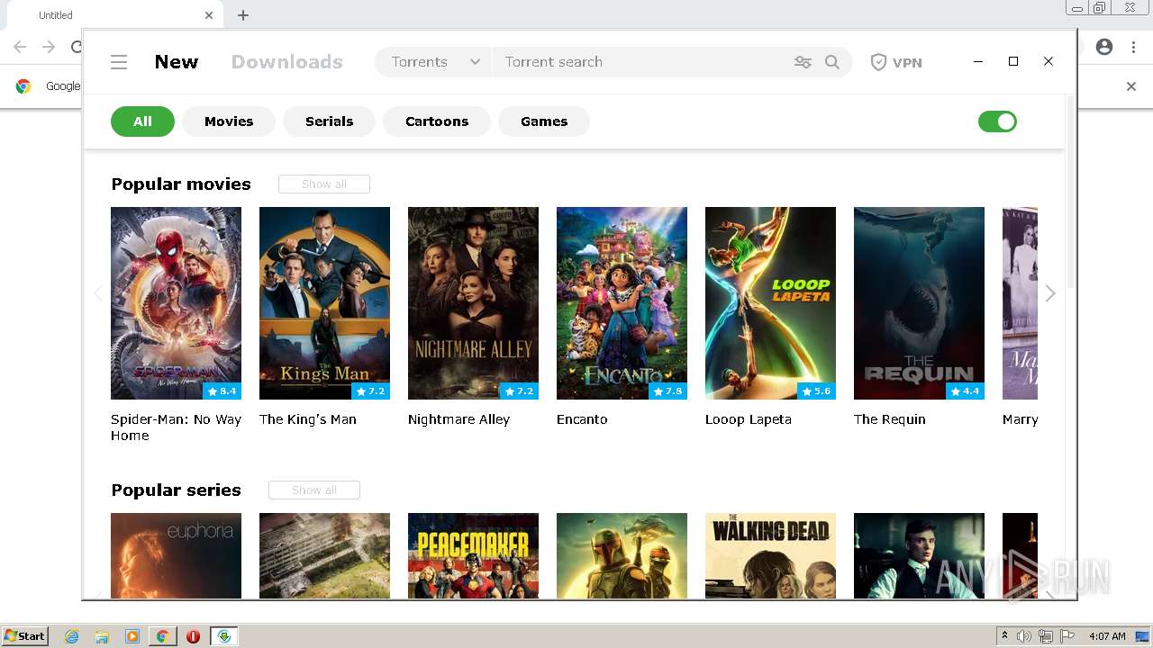Launch Internet Explorer from taskbar
Screen dimensions: 1153x648
(x=71, y=636)
